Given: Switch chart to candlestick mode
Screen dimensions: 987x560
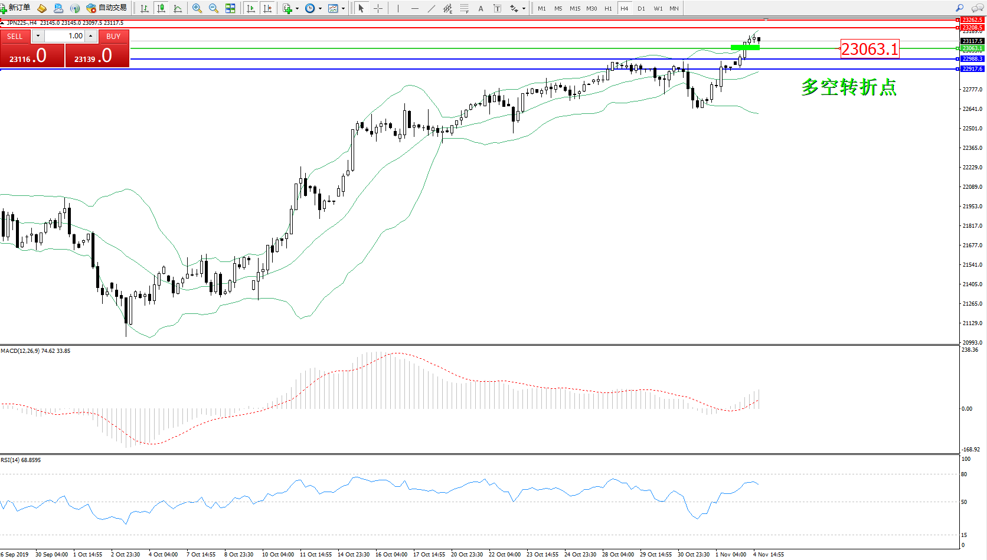Looking at the screenshot, I should [x=161, y=8].
